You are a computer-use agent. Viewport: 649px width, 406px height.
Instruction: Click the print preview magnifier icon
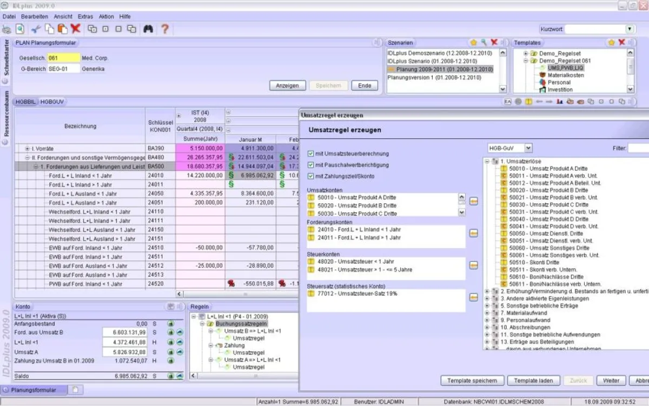click(20, 29)
